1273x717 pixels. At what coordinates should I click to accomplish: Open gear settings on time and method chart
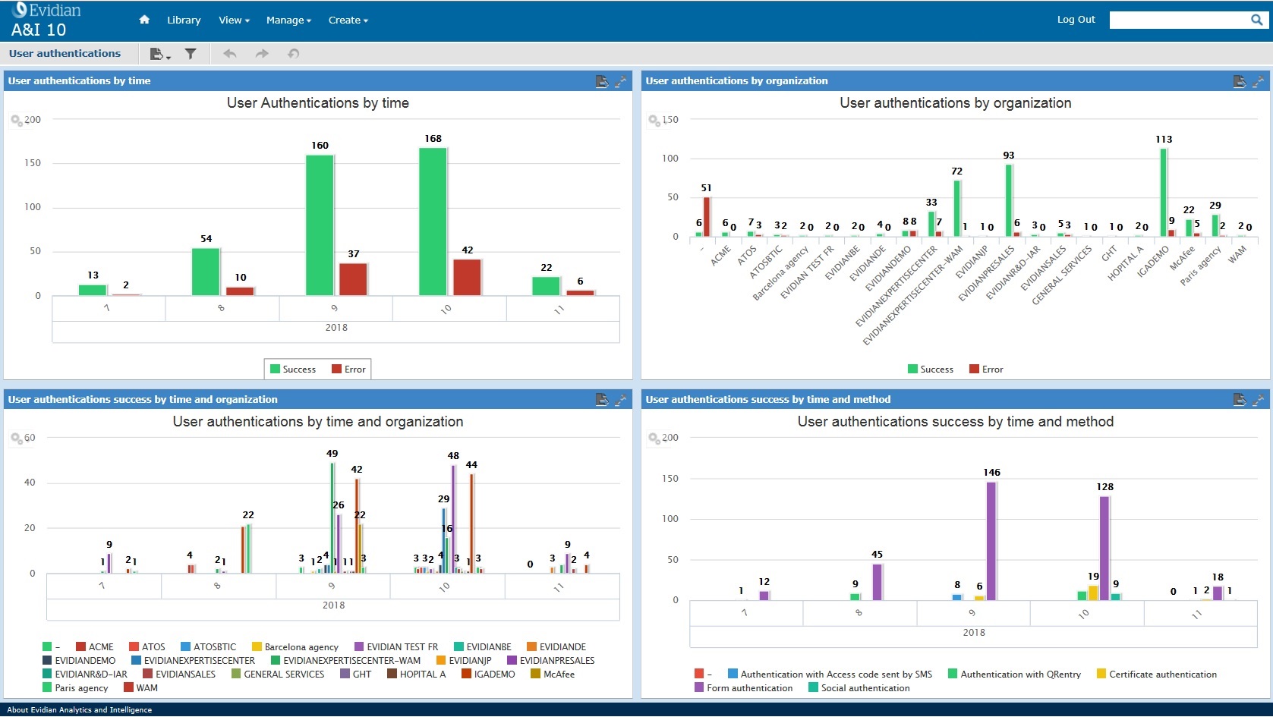click(654, 439)
